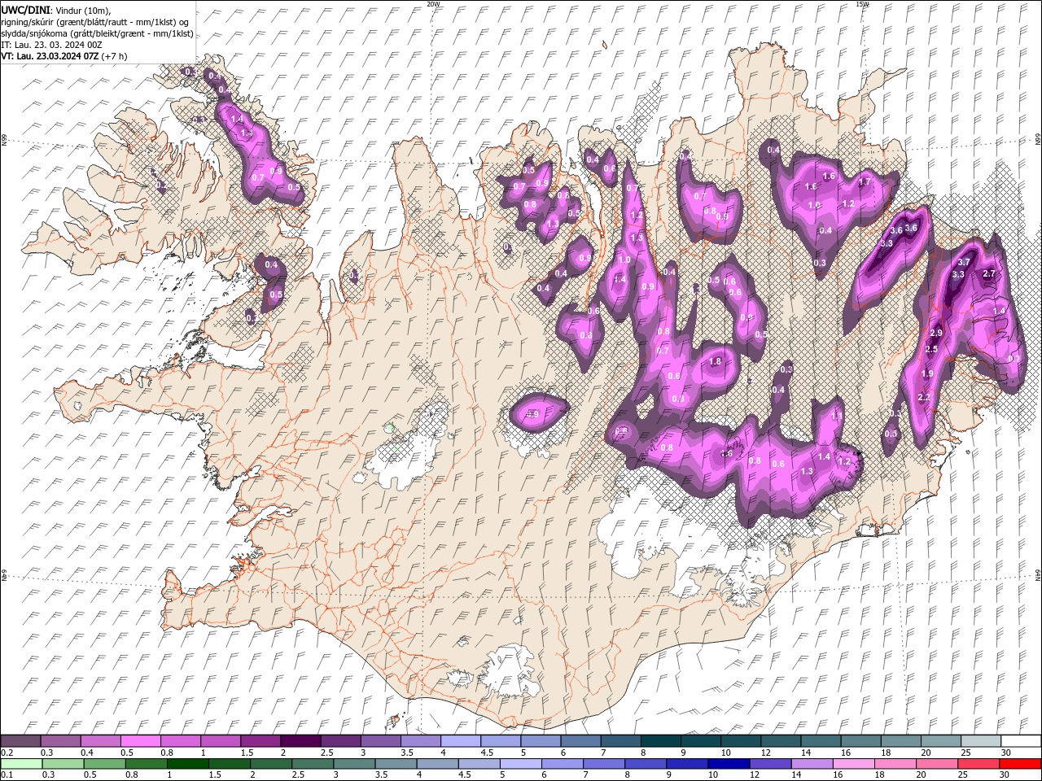1042x781 pixels.
Task: Click the bright red 30 rain legend swatch
Action: (1020, 764)
